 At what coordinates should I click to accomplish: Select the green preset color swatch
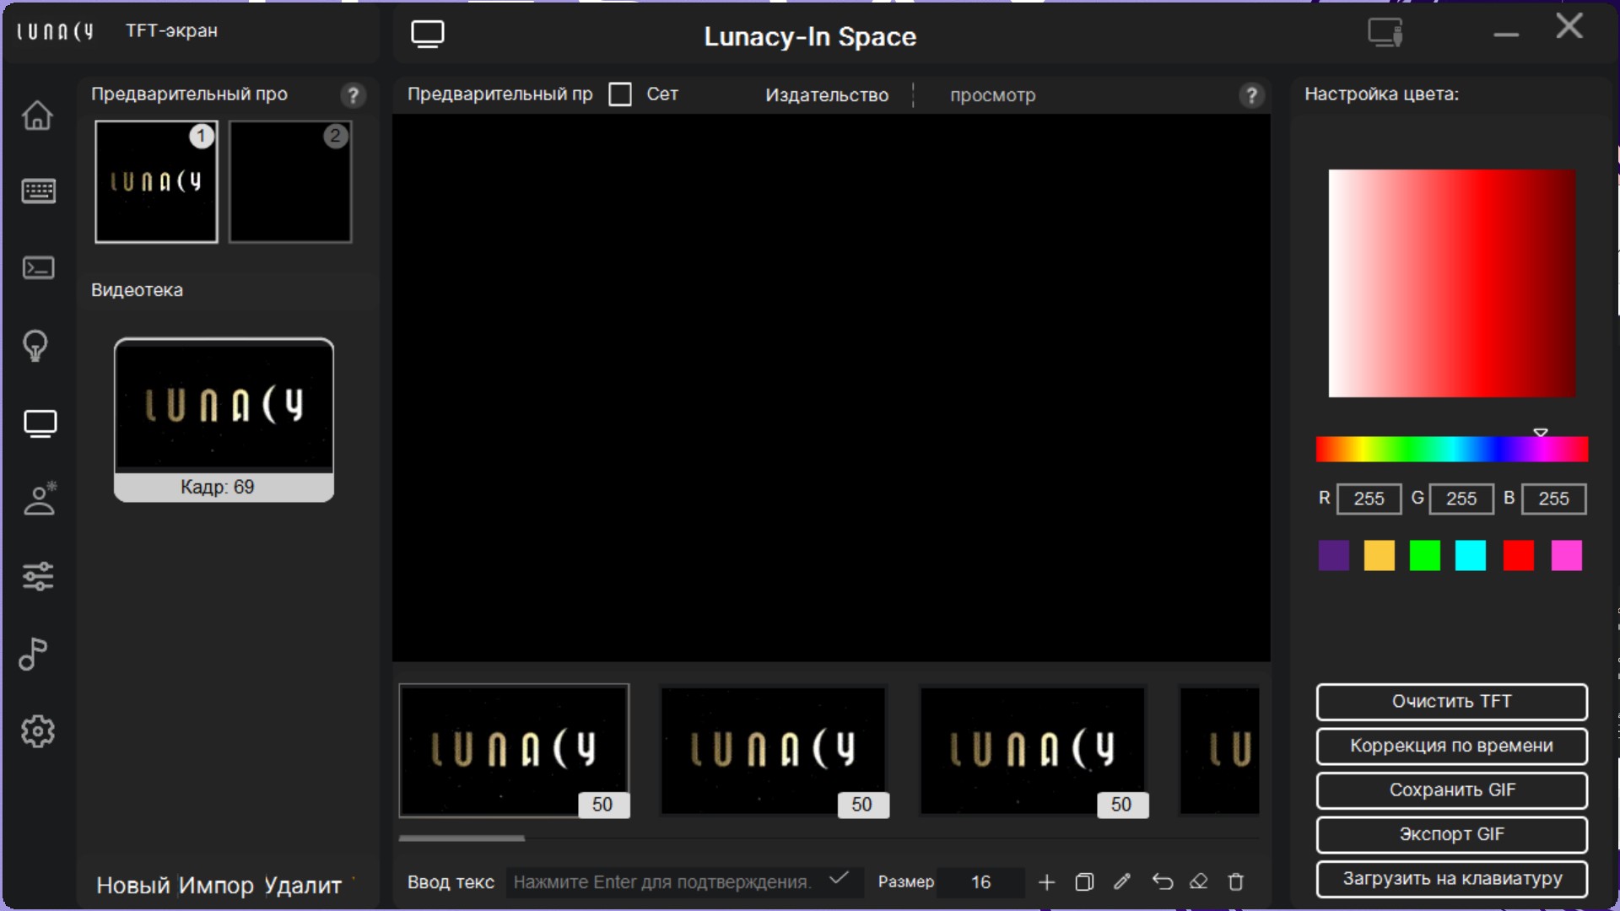1425,556
